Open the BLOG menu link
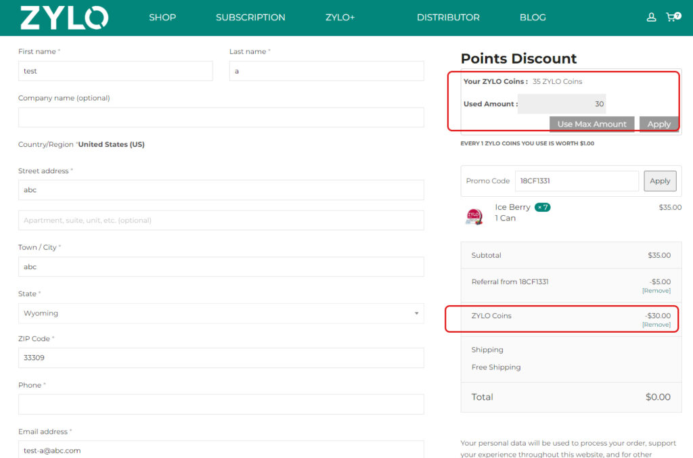Viewport: 693px width, 458px height. (x=533, y=18)
